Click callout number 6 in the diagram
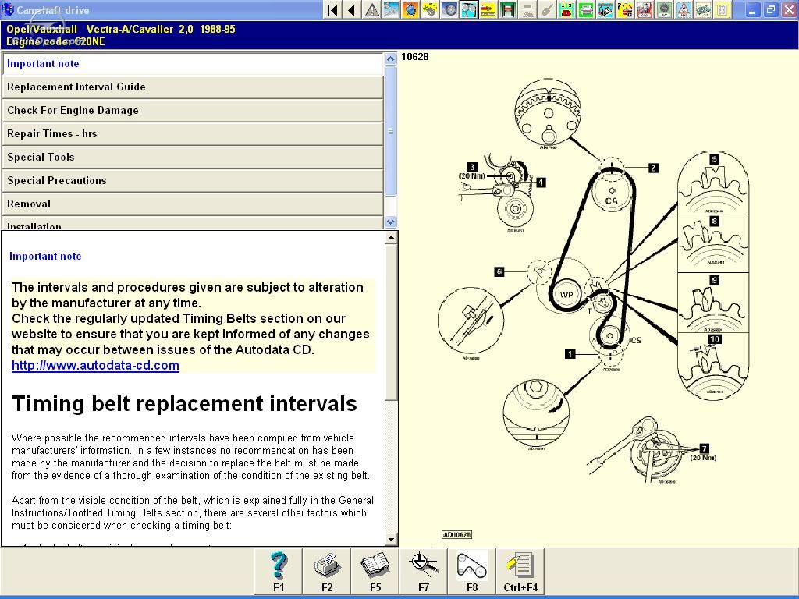The height and width of the screenshot is (599, 799). 499,271
